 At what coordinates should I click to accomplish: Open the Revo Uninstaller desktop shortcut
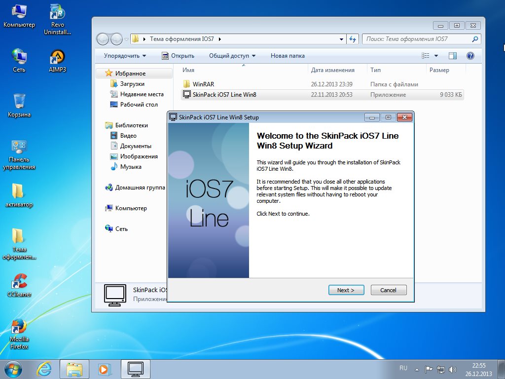point(57,19)
